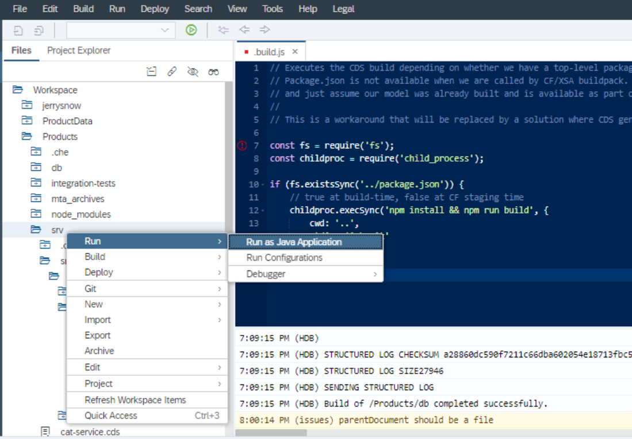The image size is (632, 439).
Task: Click the error marker on line 7
Action: point(242,146)
